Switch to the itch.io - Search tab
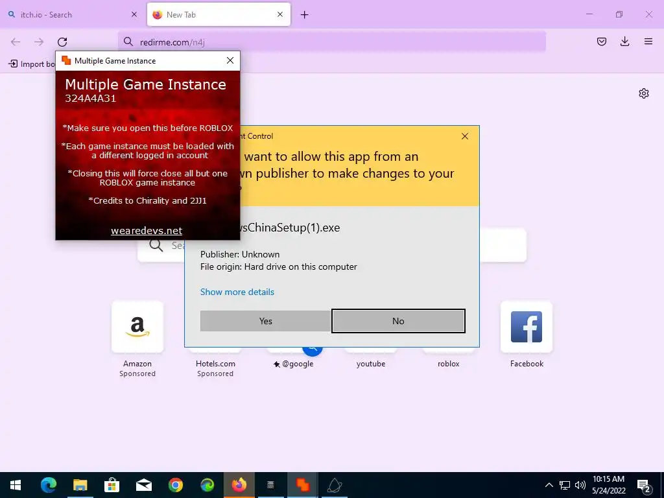The height and width of the screenshot is (498, 664). point(72,14)
